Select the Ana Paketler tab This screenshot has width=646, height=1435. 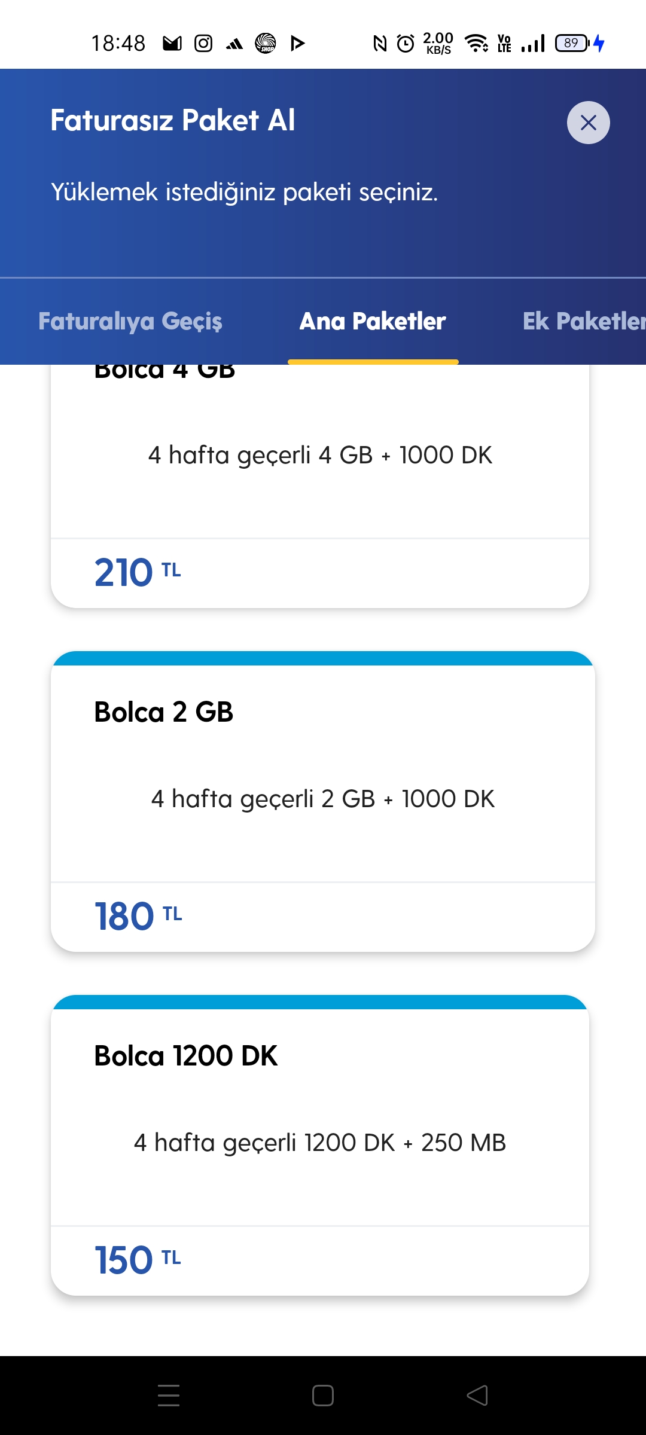(x=373, y=321)
